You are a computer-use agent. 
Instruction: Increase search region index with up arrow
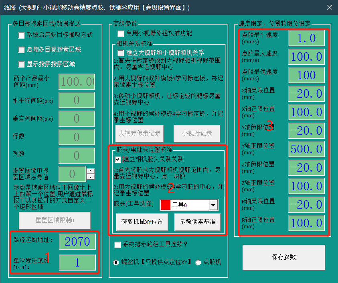91,171
